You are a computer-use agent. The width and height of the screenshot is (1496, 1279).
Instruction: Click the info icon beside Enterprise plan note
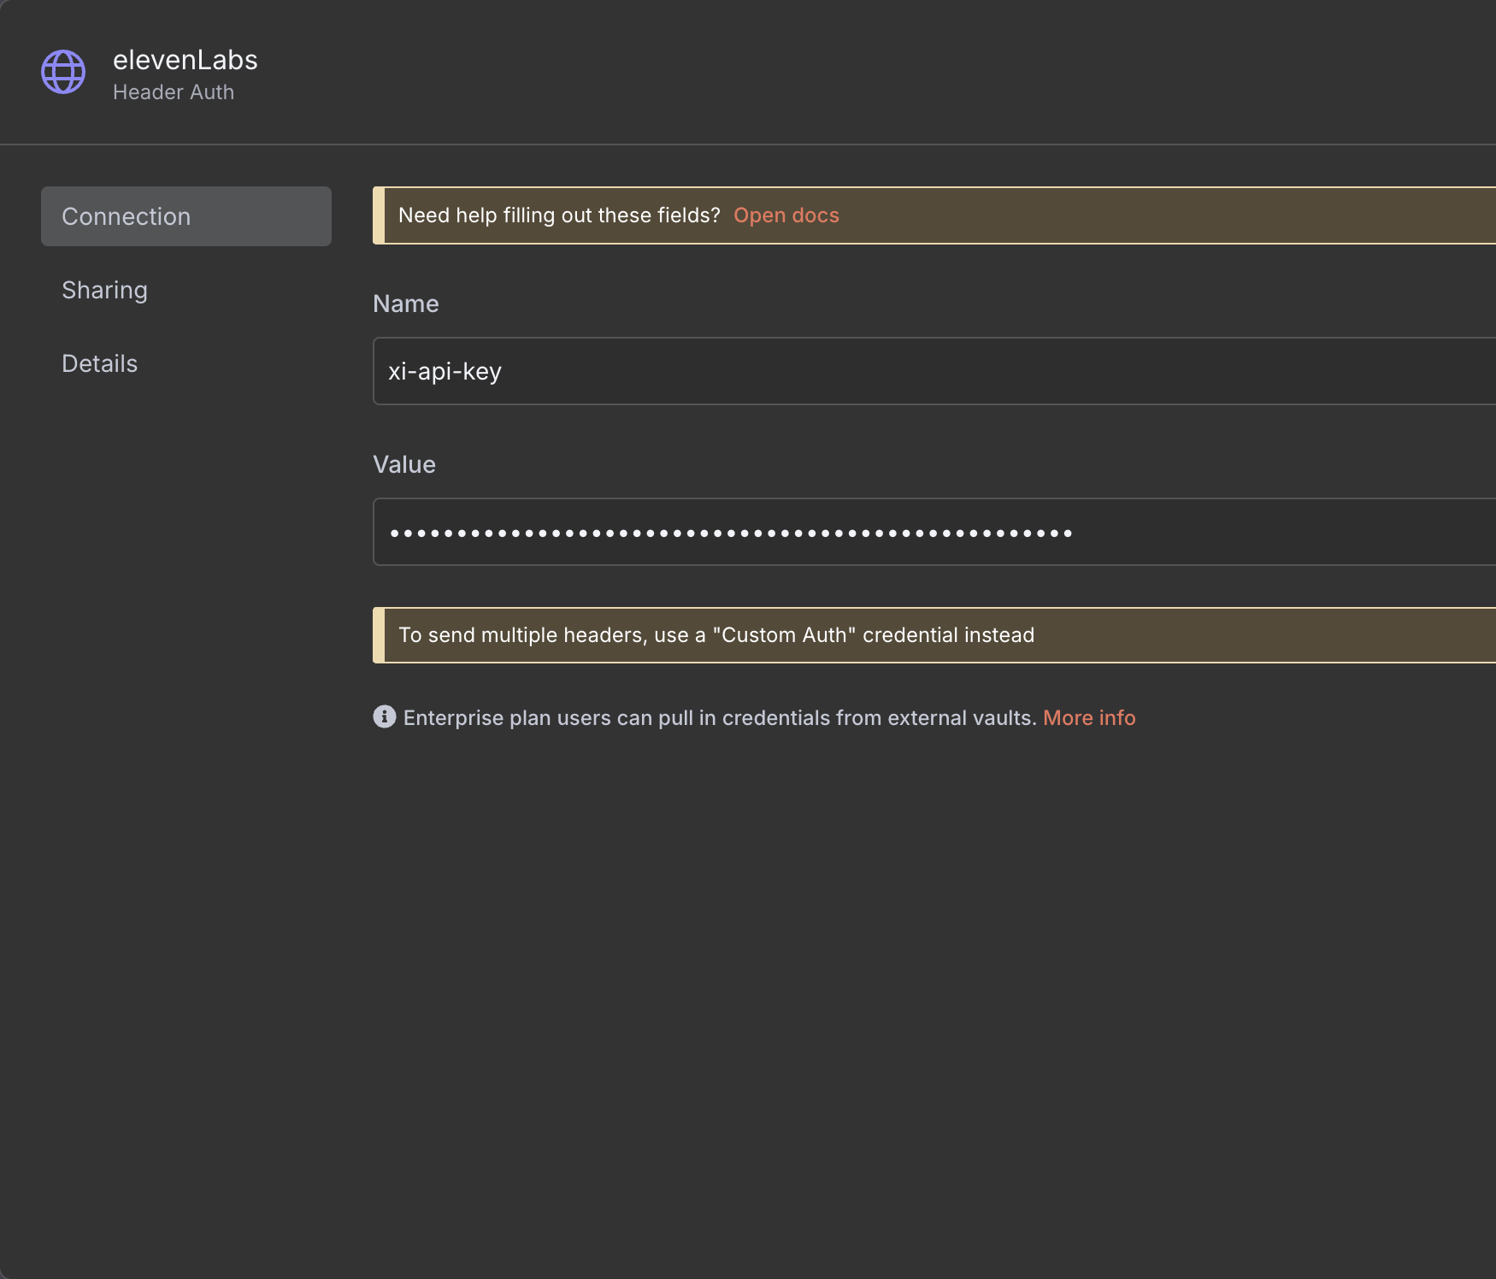coord(385,716)
